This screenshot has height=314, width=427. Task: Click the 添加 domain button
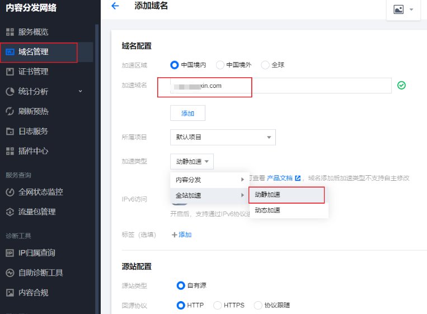tap(187, 113)
